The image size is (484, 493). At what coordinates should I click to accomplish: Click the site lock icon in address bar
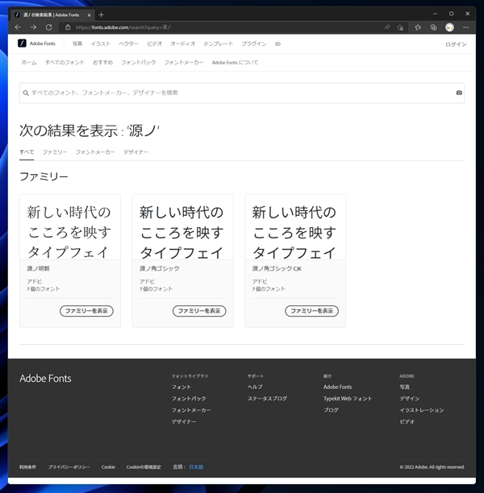(68, 27)
